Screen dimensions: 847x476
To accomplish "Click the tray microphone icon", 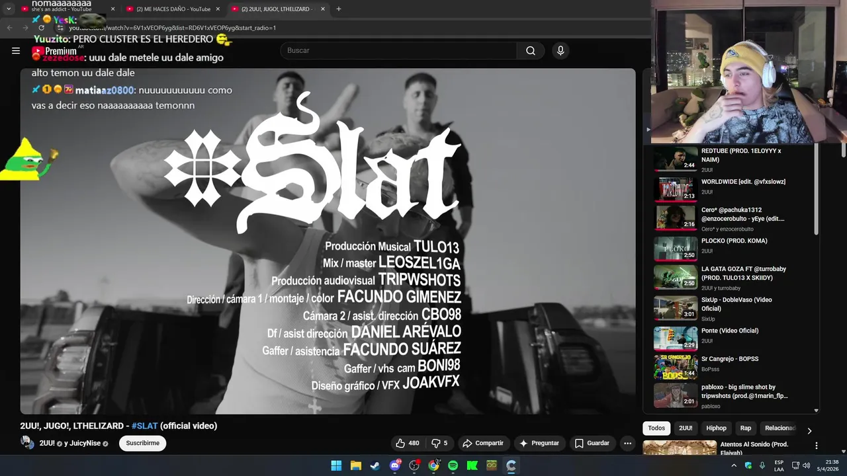I will (x=762, y=465).
